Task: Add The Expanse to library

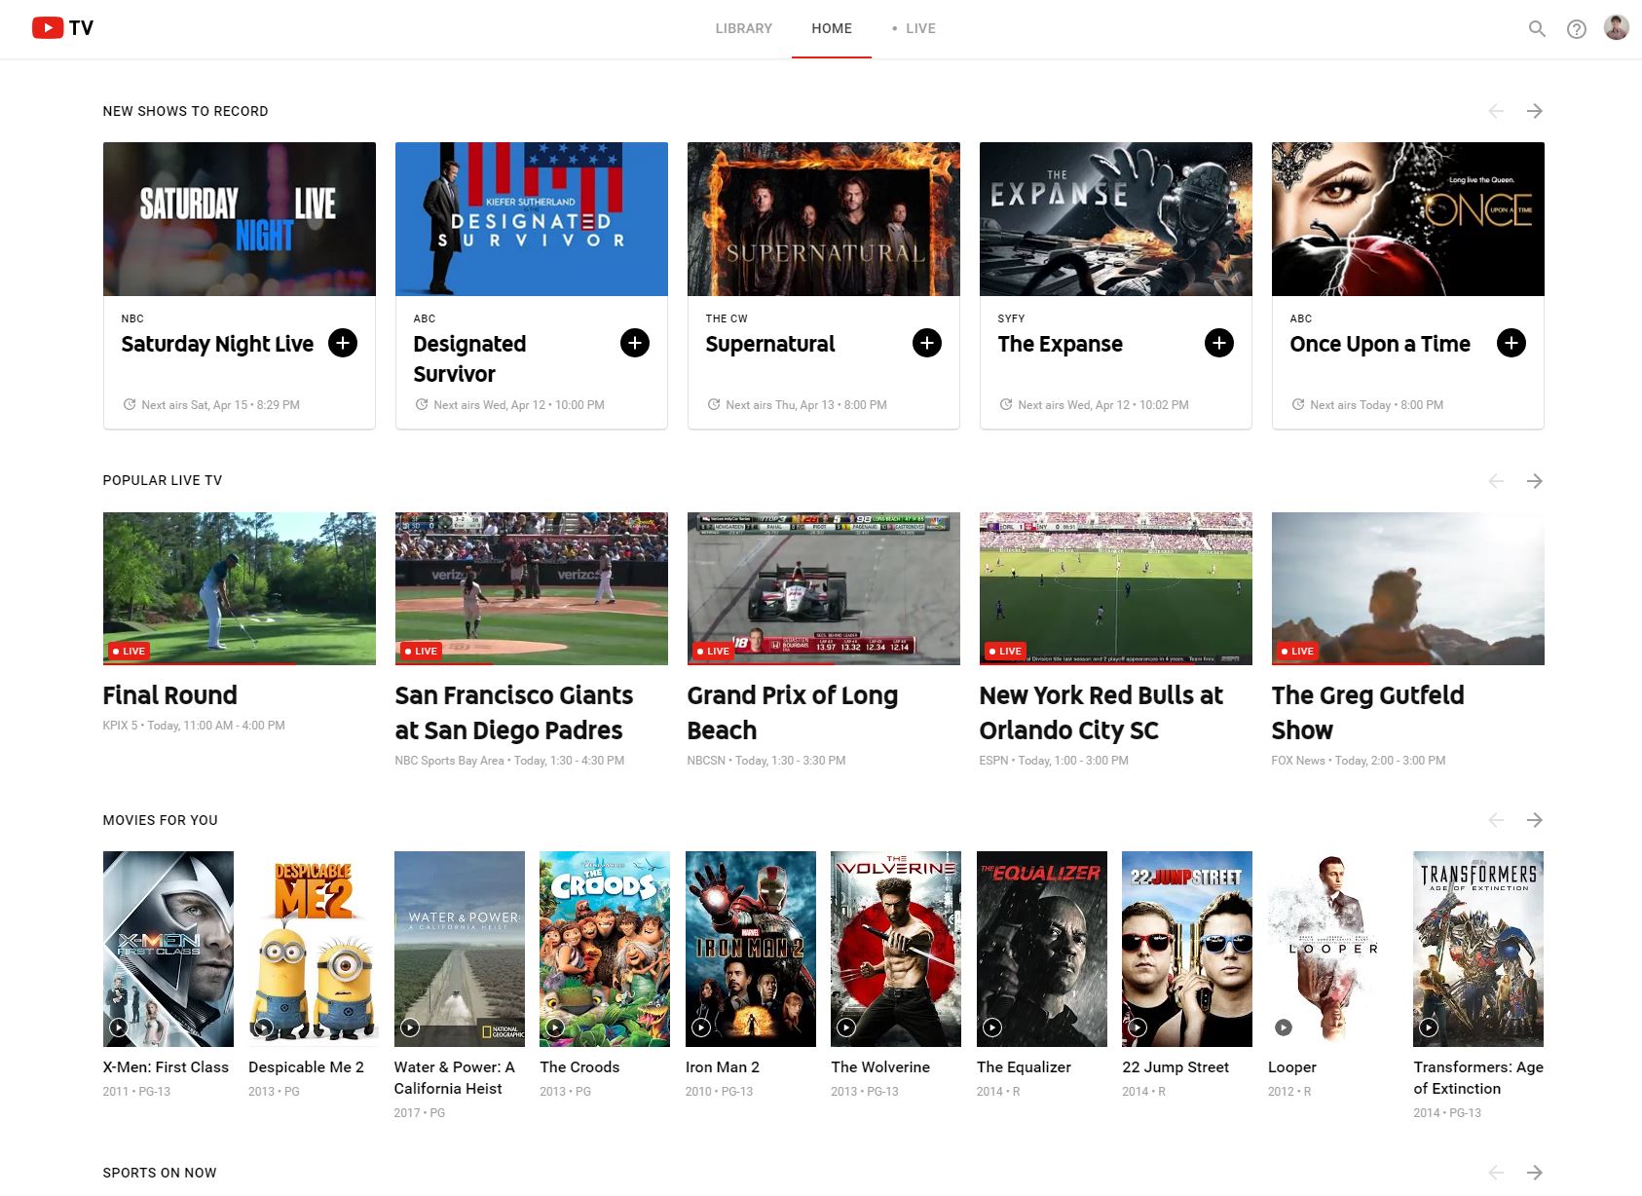Action: 1219,343
